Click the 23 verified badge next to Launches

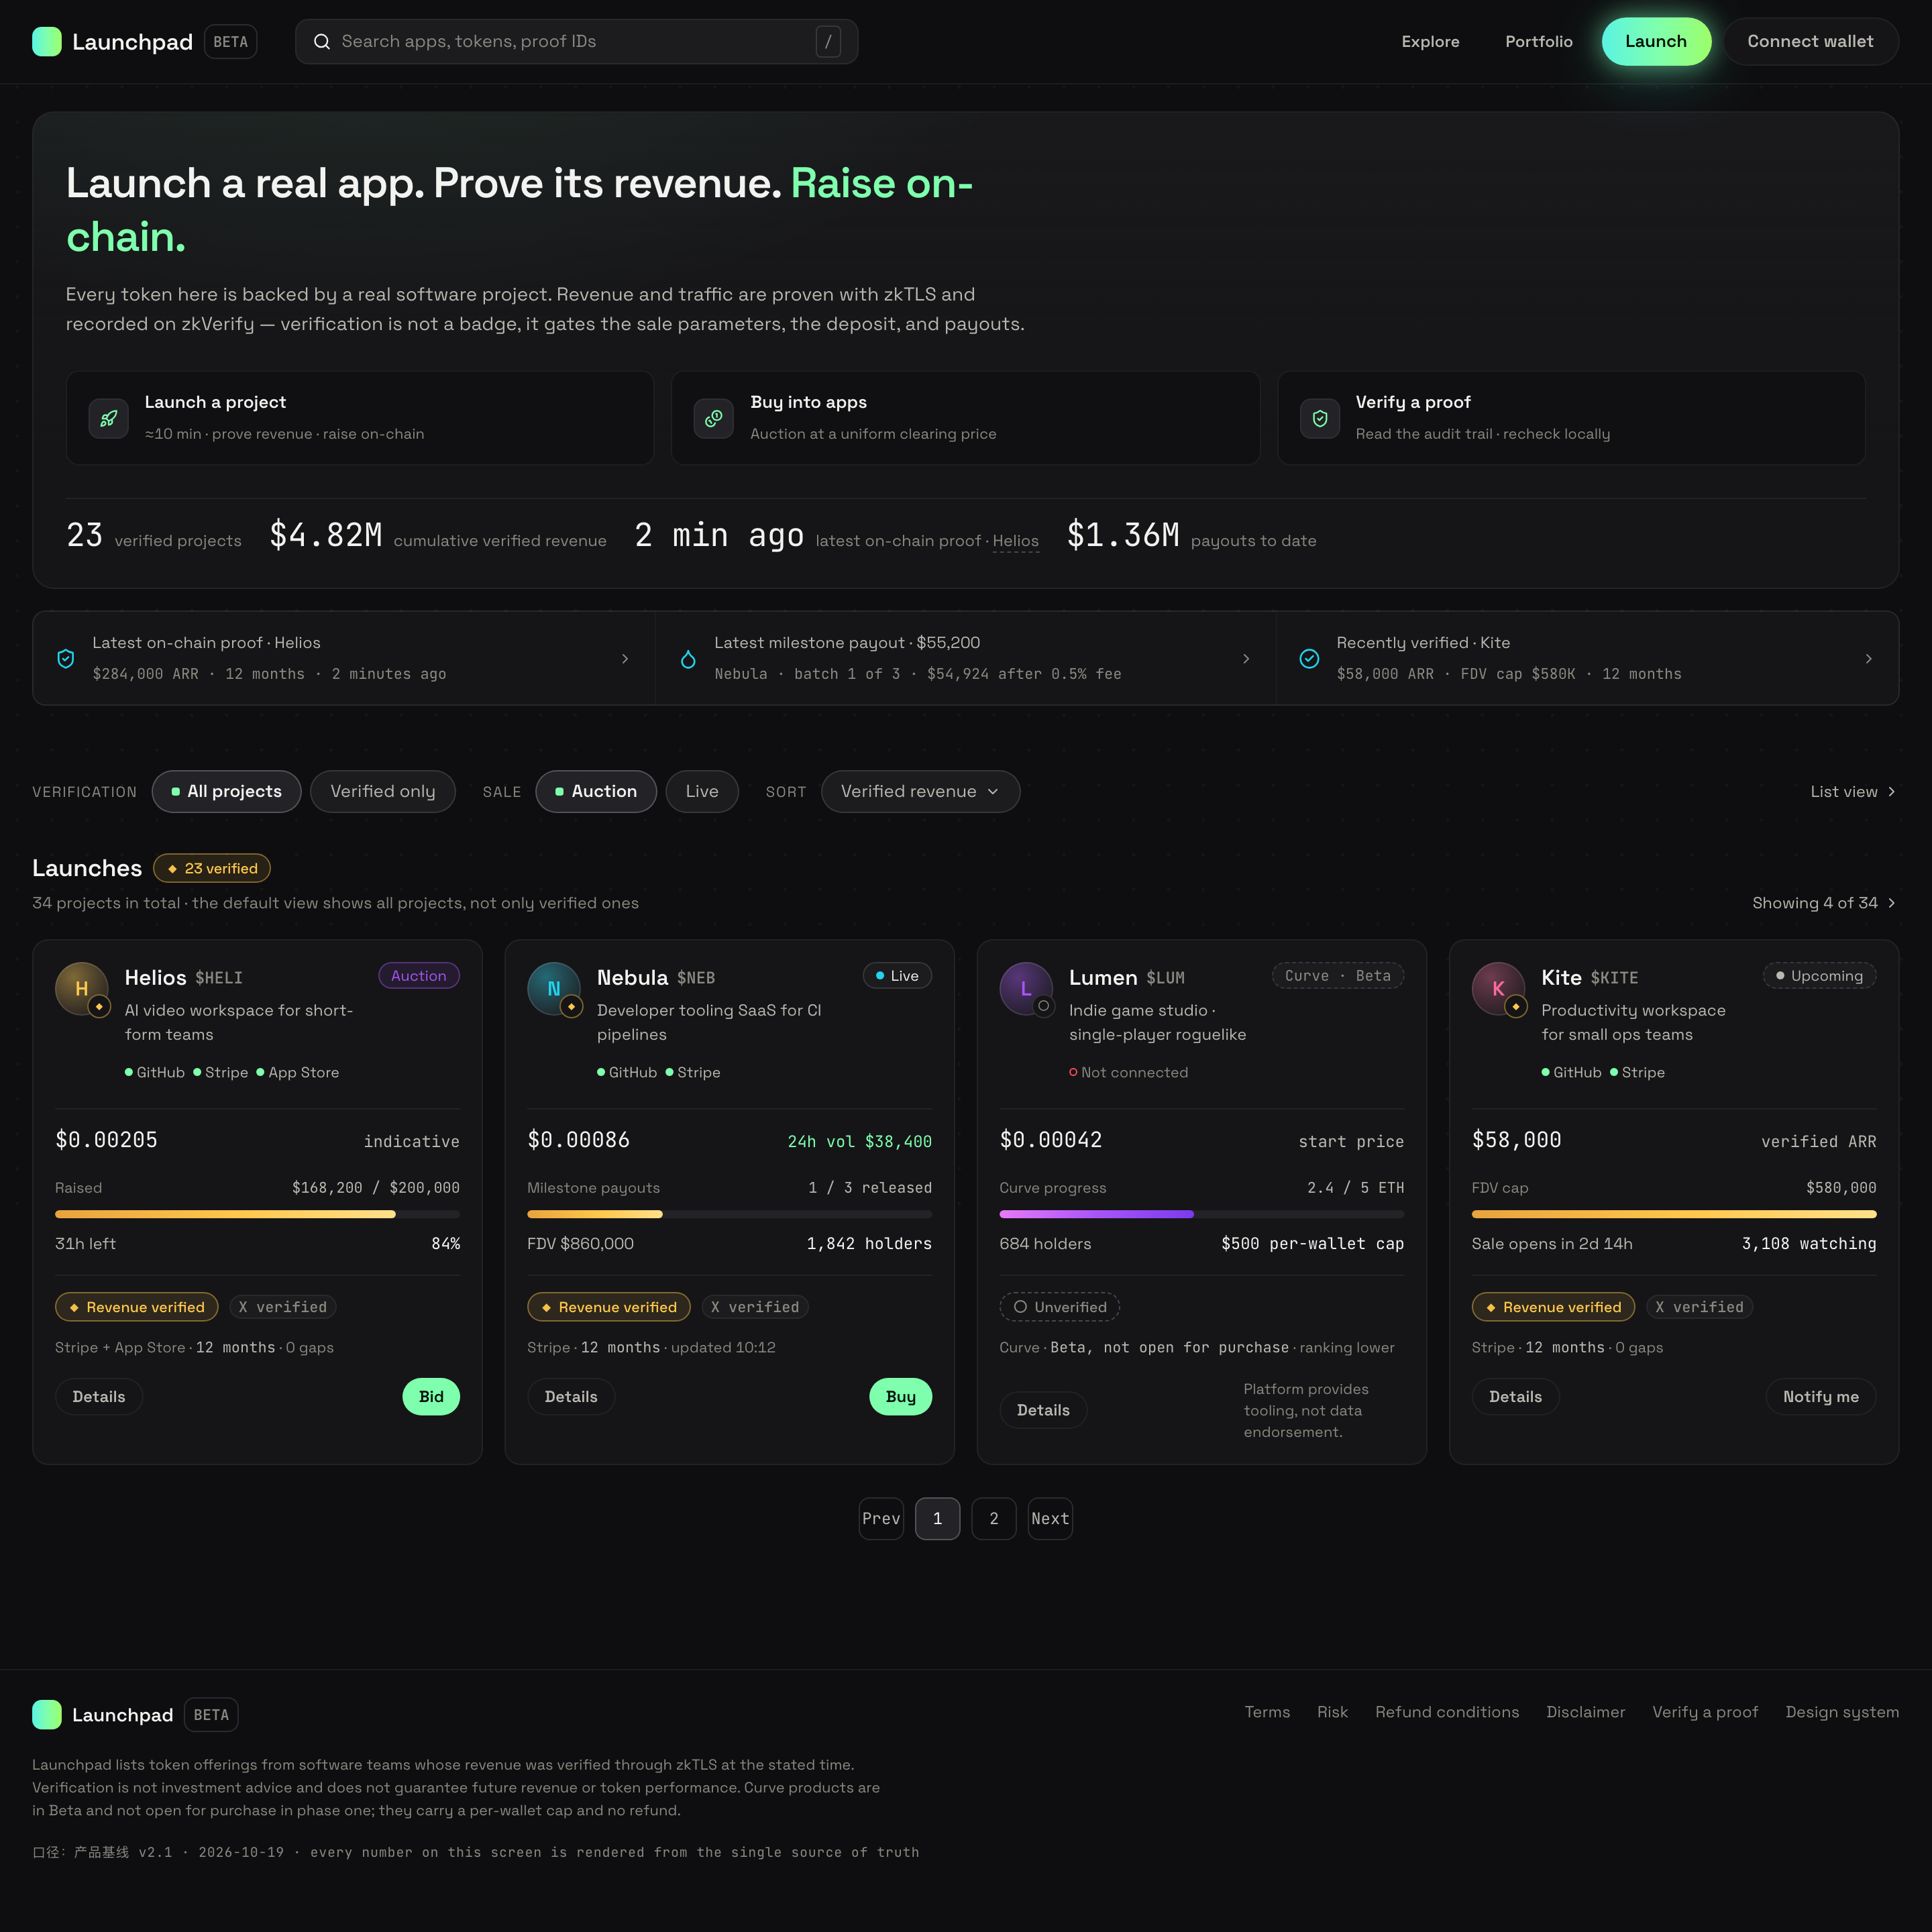pos(212,868)
